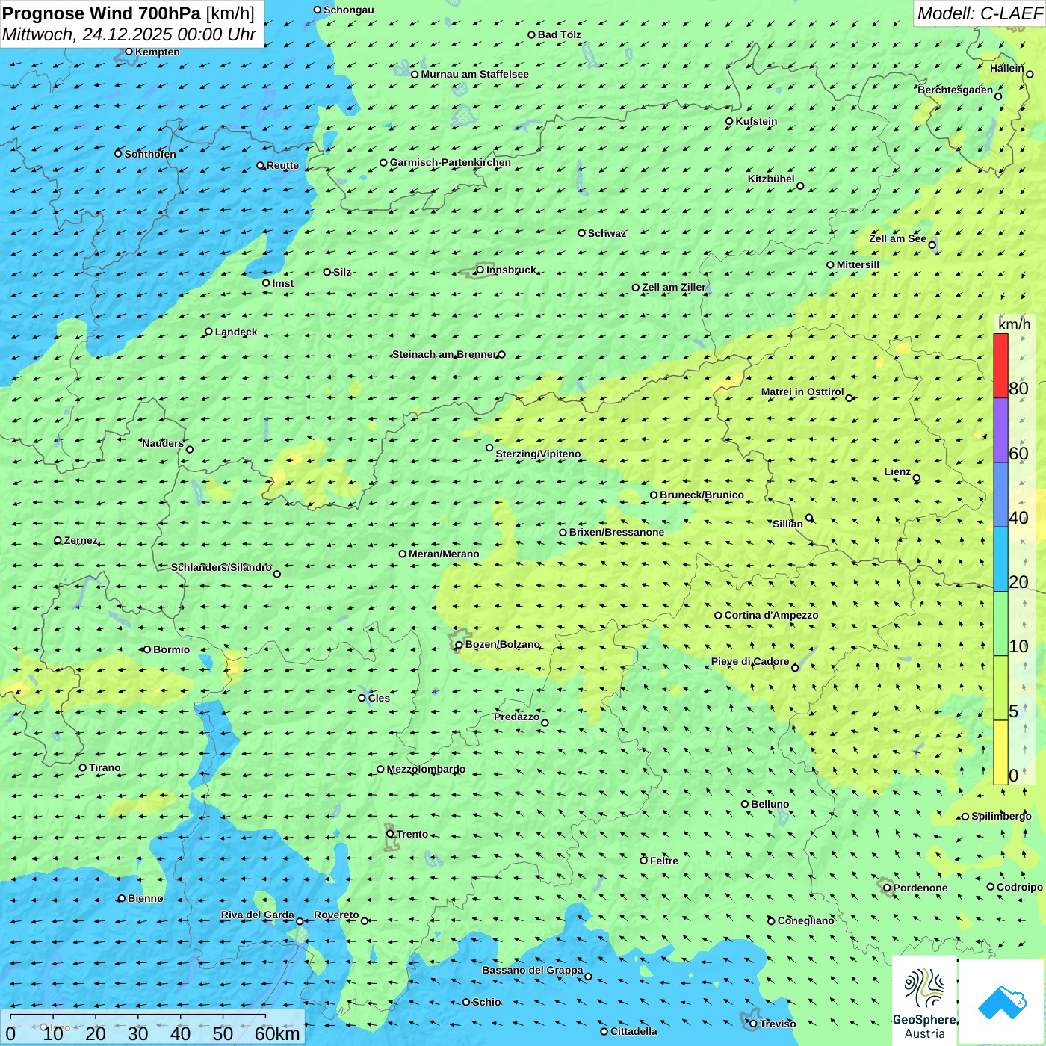Select the purple 60–80 km/h legend band
This screenshot has width=1046, height=1046.
point(1000,430)
